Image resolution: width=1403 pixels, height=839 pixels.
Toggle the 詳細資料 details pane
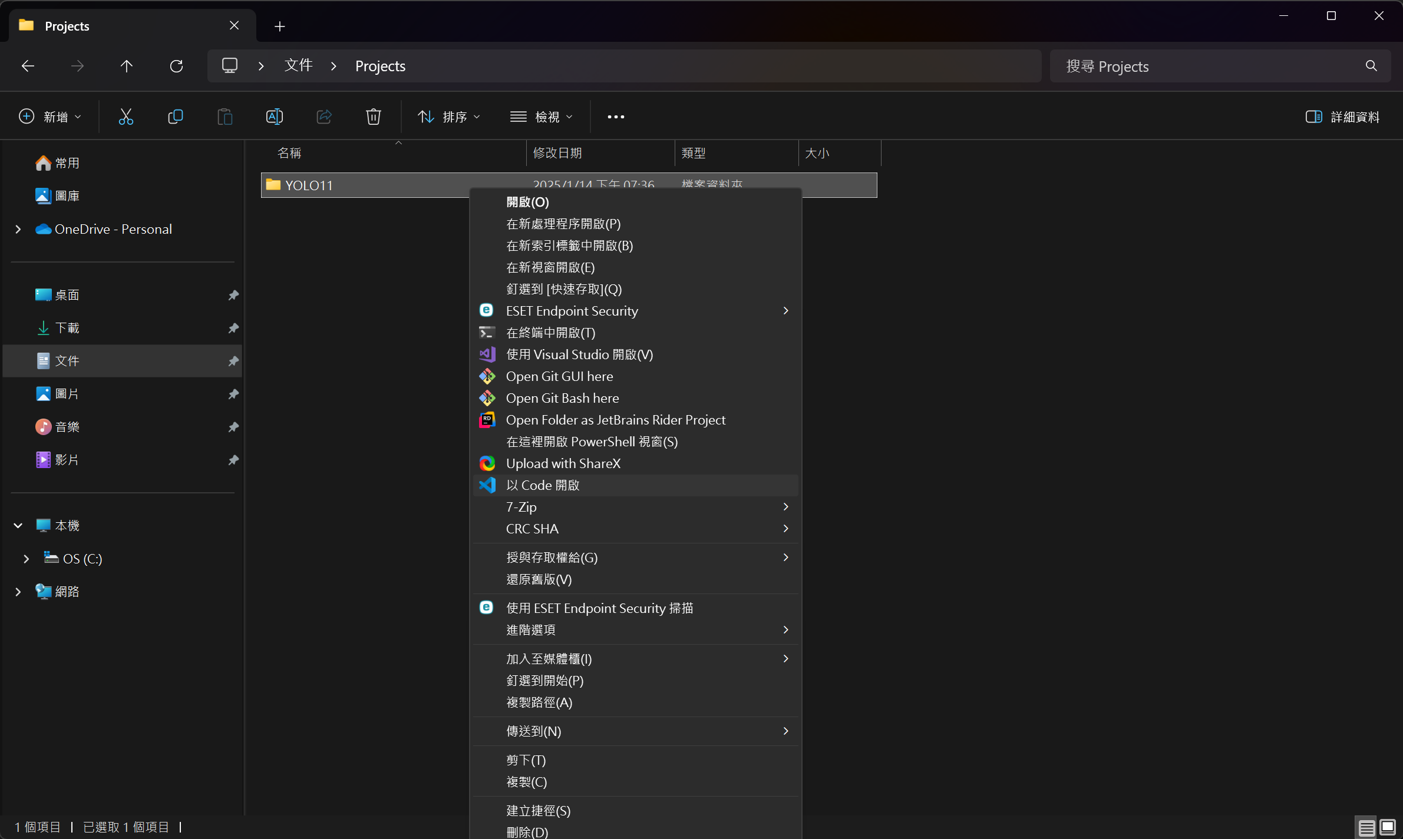1342,117
